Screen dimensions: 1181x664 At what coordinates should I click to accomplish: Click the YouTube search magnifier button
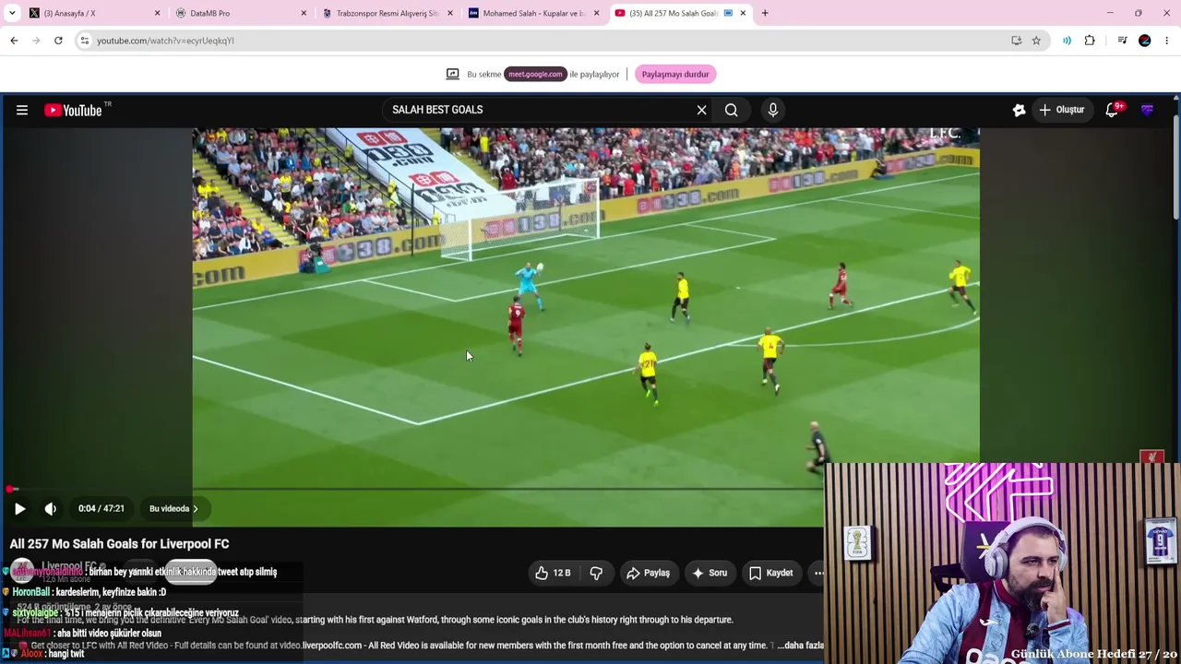coord(731,110)
